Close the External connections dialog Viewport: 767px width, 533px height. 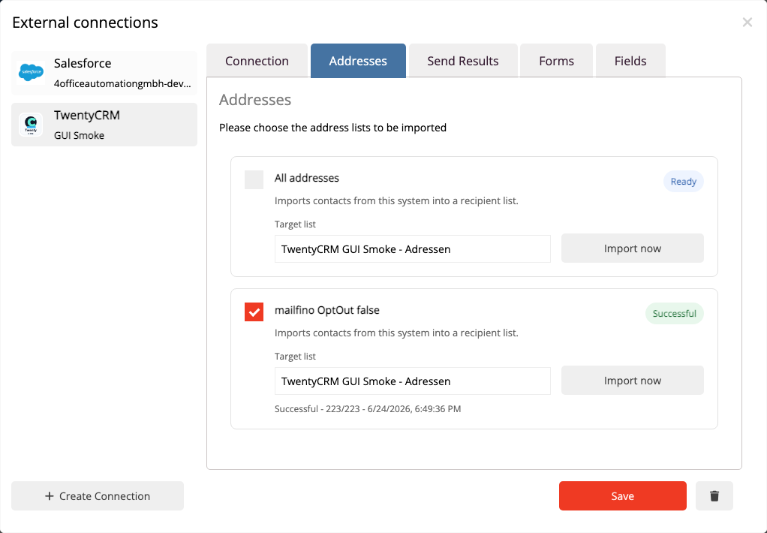click(x=747, y=22)
